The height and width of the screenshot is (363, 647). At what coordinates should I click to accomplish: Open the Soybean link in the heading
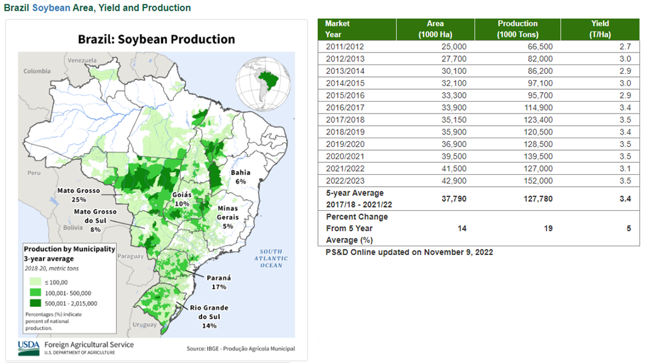[x=51, y=8]
